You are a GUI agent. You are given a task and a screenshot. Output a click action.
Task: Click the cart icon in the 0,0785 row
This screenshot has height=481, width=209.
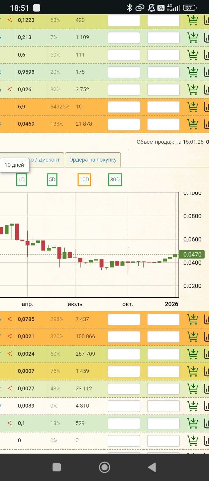[192, 320]
